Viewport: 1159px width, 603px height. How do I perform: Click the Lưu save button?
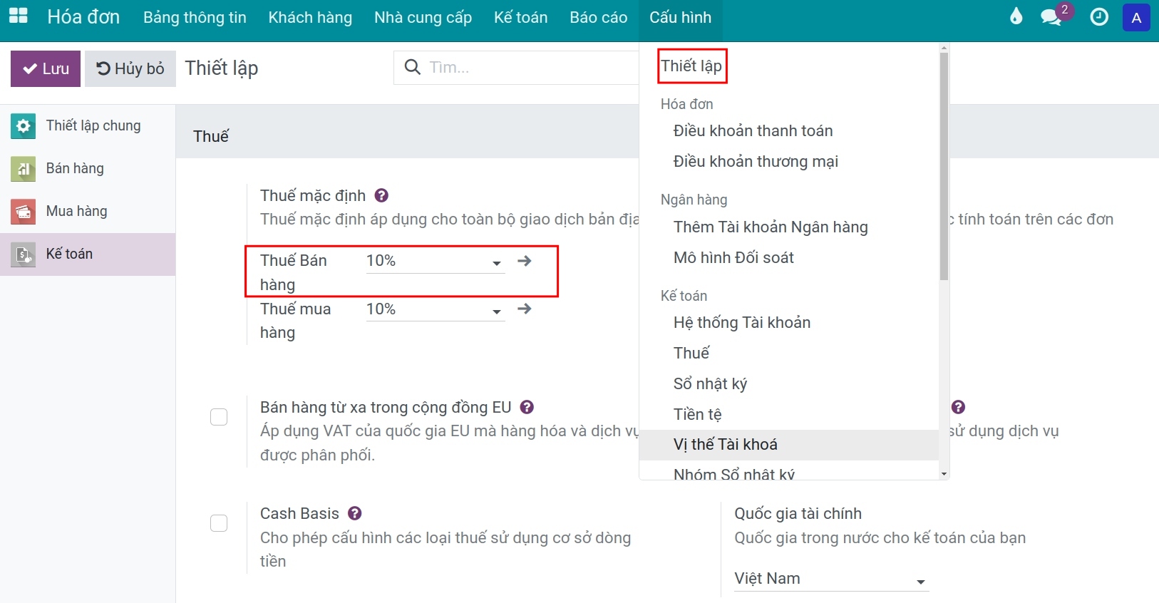coord(46,68)
